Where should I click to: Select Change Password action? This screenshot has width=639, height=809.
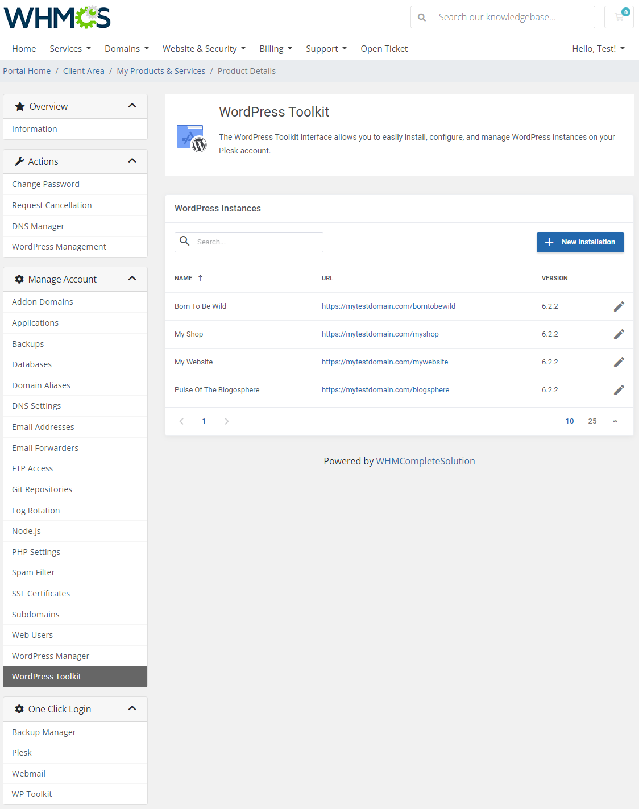[75, 184]
